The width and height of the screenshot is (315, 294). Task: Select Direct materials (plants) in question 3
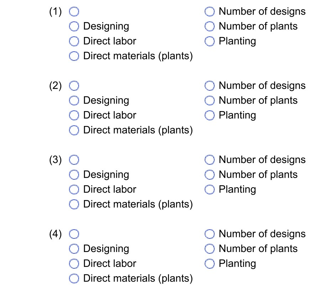tap(74, 204)
